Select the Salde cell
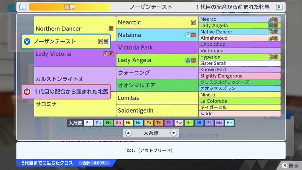 coord(240,114)
